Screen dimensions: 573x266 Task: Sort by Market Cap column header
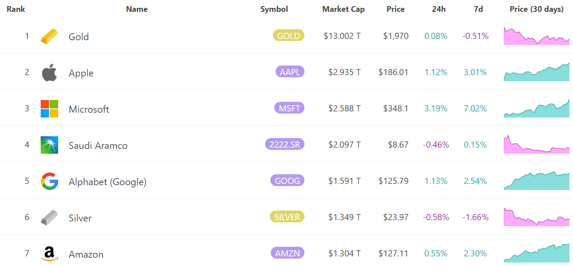[x=343, y=9]
